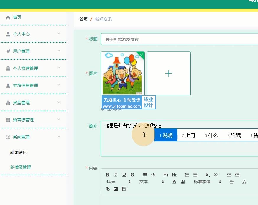Expand the 个人推荐管理 menu chevron
The width and height of the screenshot is (258, 205).
click(59, 68)
